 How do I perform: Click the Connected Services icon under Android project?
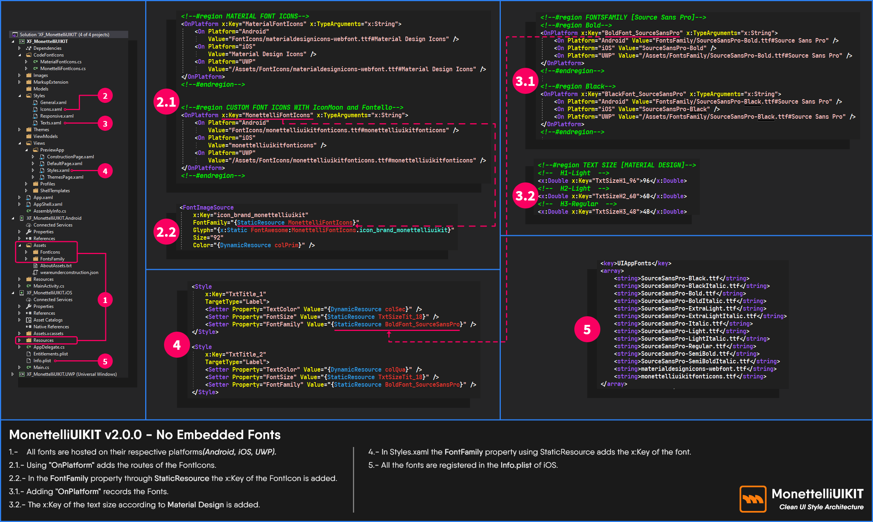pos(29,225)
